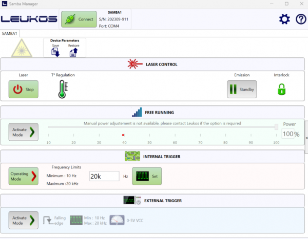
Task: Select the SAMBA1 tab
Action: (10, 33)
